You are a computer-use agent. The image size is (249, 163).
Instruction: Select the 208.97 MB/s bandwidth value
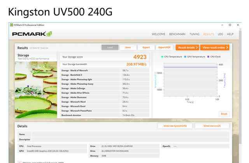136,64
